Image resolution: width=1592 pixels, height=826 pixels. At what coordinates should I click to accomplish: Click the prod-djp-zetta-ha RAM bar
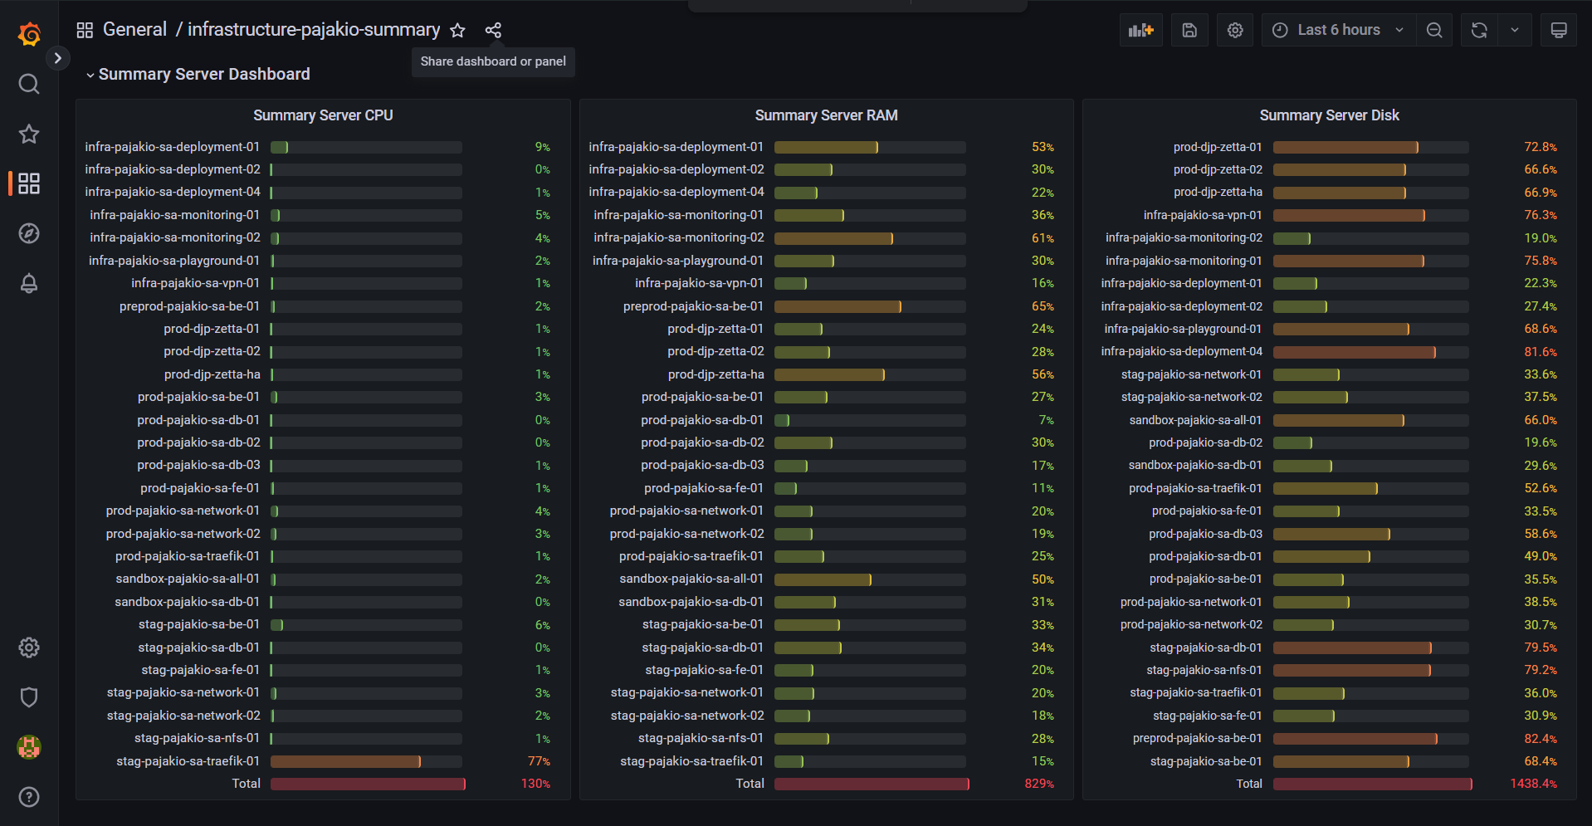pyautogui.click(x=870, y=374)
